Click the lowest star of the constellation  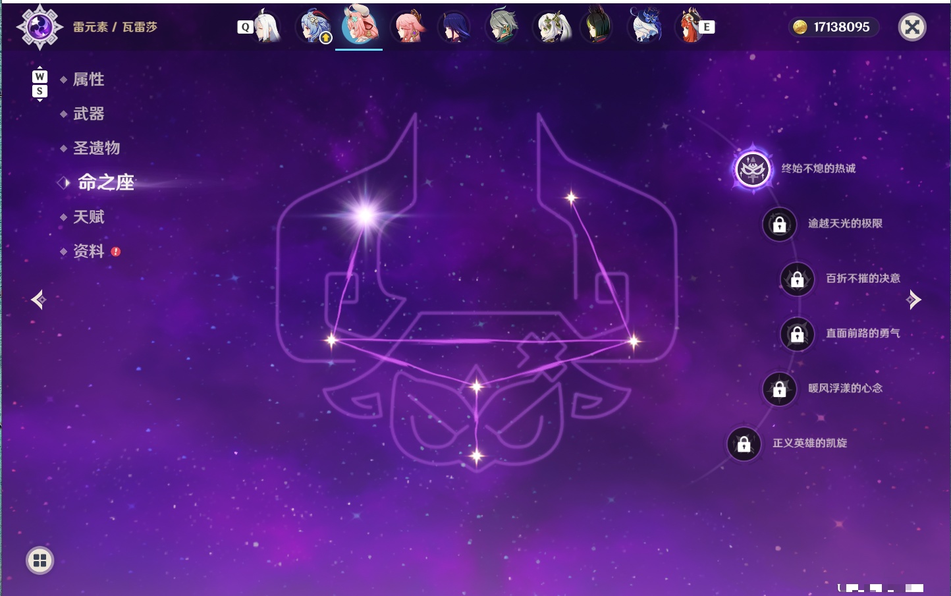pos(476,455)
